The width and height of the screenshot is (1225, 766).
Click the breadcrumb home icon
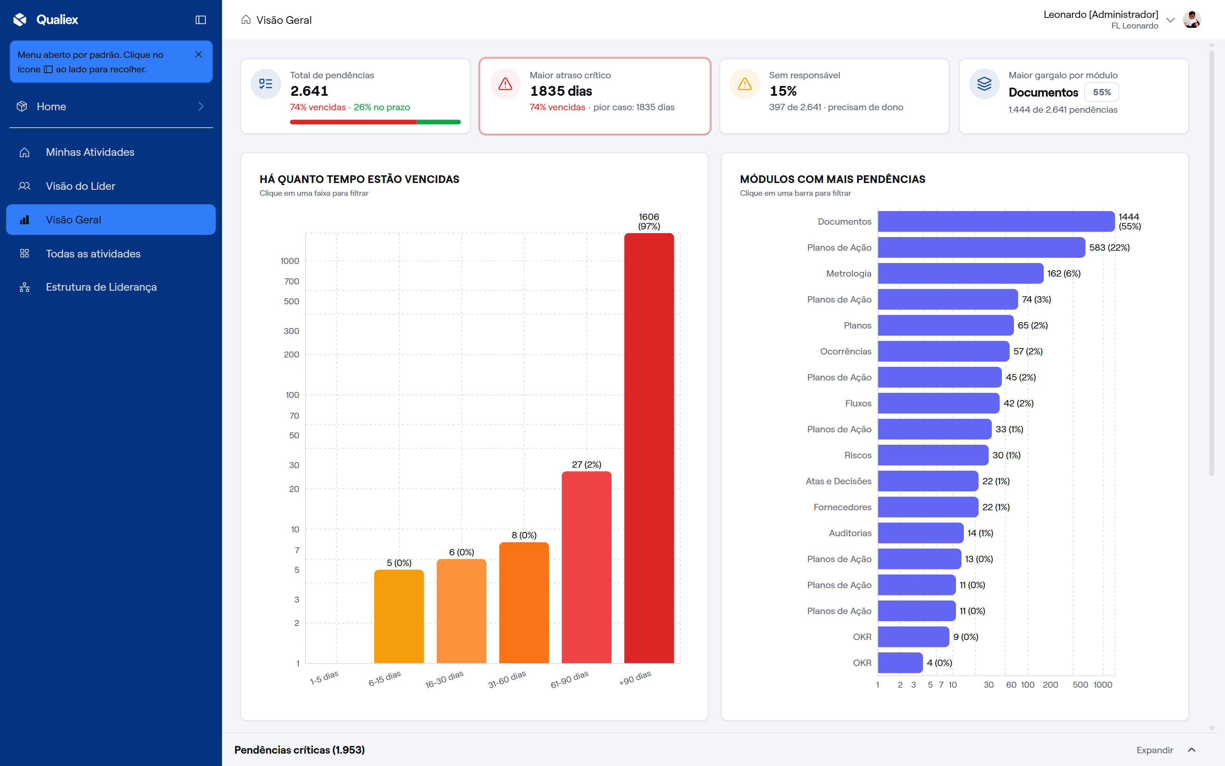tap(246, 20)
